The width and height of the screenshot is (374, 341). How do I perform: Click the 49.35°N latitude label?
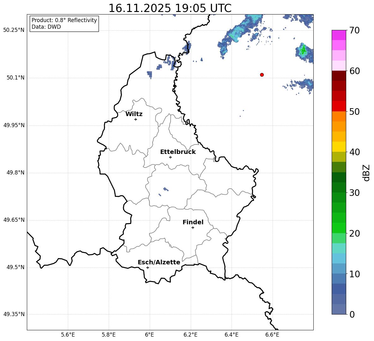coord(14,314)
